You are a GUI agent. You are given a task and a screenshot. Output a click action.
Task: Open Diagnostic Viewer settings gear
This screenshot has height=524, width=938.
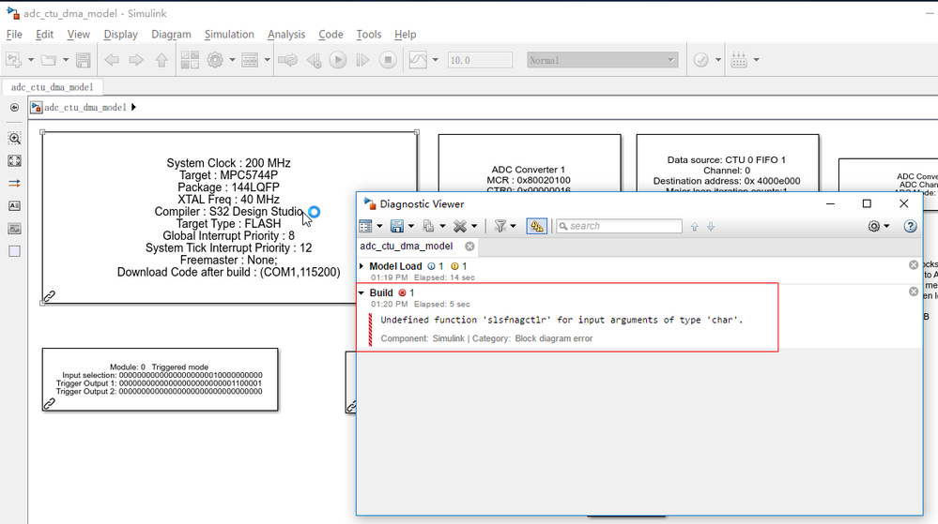[x=874, y=226]
